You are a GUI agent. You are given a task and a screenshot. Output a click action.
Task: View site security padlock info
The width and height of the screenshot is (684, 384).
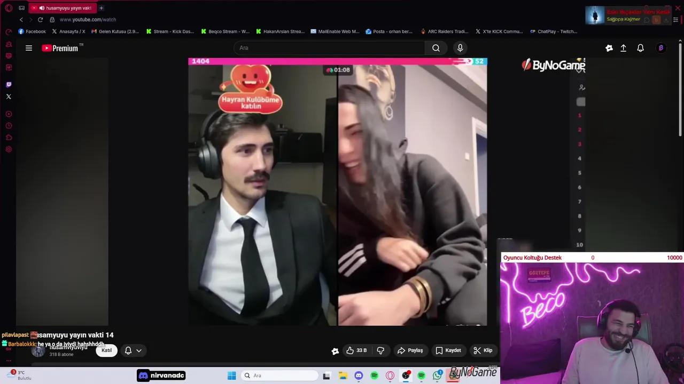(52, 20)
